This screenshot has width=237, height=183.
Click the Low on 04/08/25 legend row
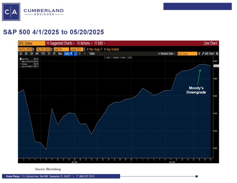click(29, 66)
